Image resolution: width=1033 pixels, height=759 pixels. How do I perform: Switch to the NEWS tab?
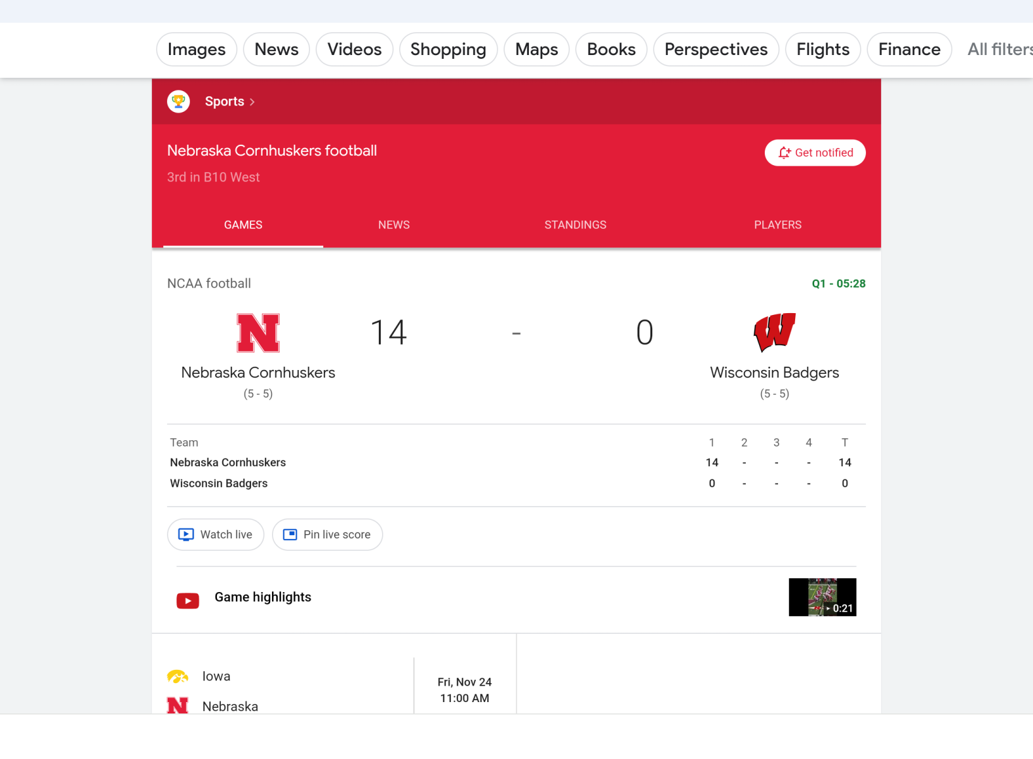coord(393,225)
